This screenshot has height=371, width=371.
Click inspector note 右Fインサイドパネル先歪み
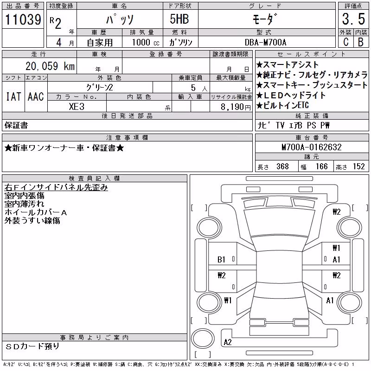point(56,187)
